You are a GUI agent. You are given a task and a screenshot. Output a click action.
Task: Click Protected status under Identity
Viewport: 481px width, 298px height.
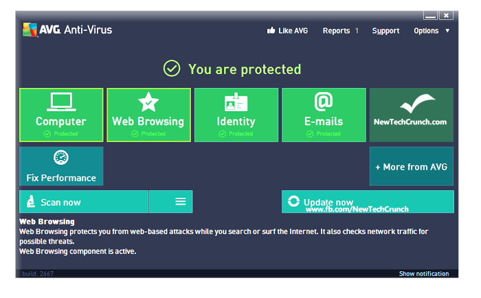point(236,134)
